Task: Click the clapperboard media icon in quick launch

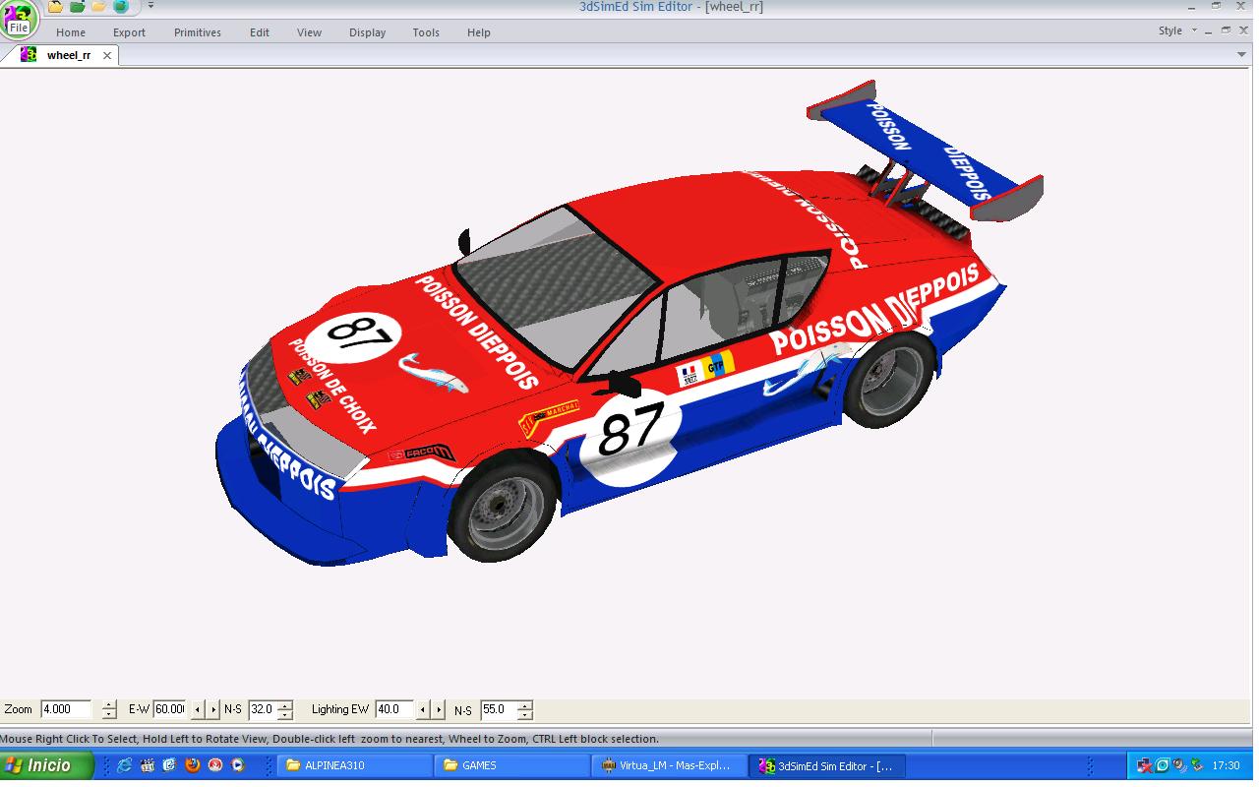Action: (x=148, y=765)
